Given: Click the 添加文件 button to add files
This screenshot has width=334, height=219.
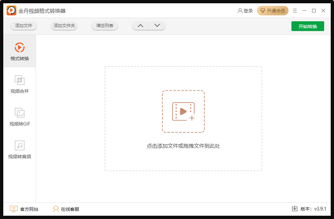Looking at the screenshot, I should pyautogui.click(x=23, y=25).
